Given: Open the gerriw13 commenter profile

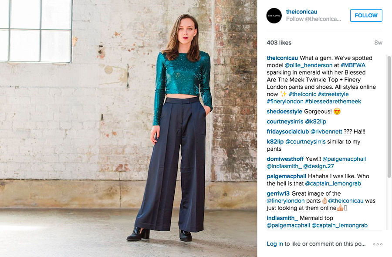Looking at the screenshot, I should pos(278,193).
